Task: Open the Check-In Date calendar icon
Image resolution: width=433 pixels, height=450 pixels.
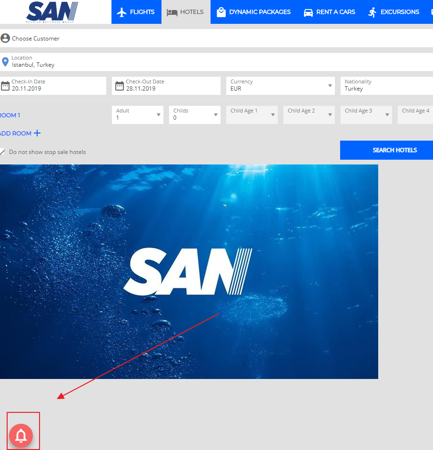Action: coord(5,86)
